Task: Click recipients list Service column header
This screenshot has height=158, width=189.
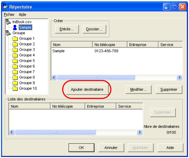Action: pos(129,106)
